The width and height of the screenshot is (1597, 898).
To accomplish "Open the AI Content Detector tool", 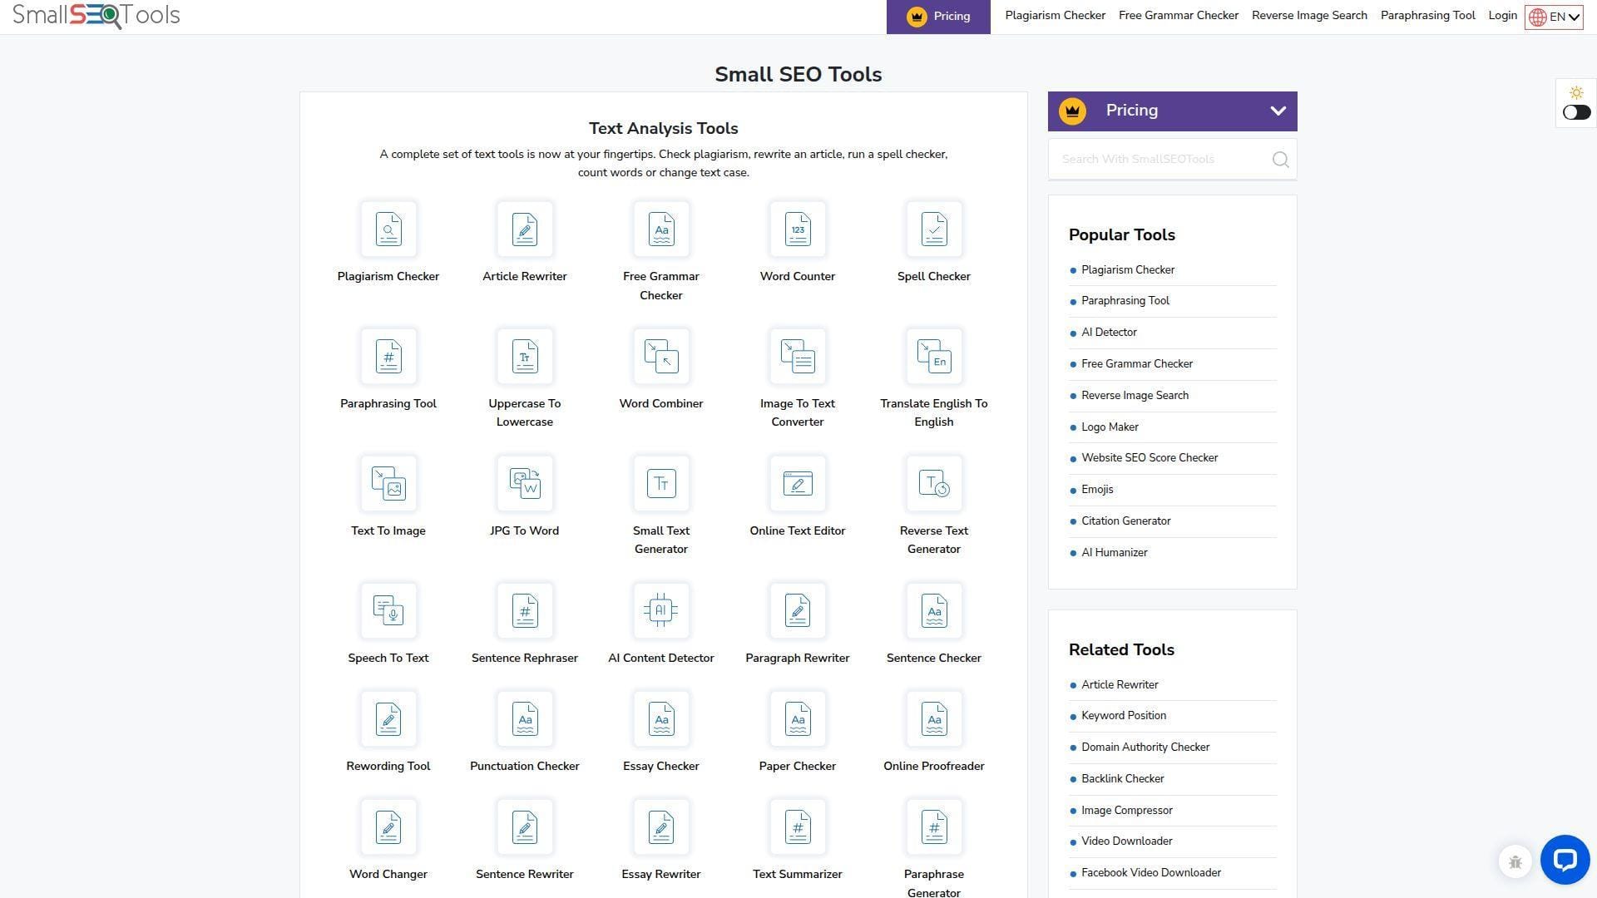I will click(x=661, y=610).
